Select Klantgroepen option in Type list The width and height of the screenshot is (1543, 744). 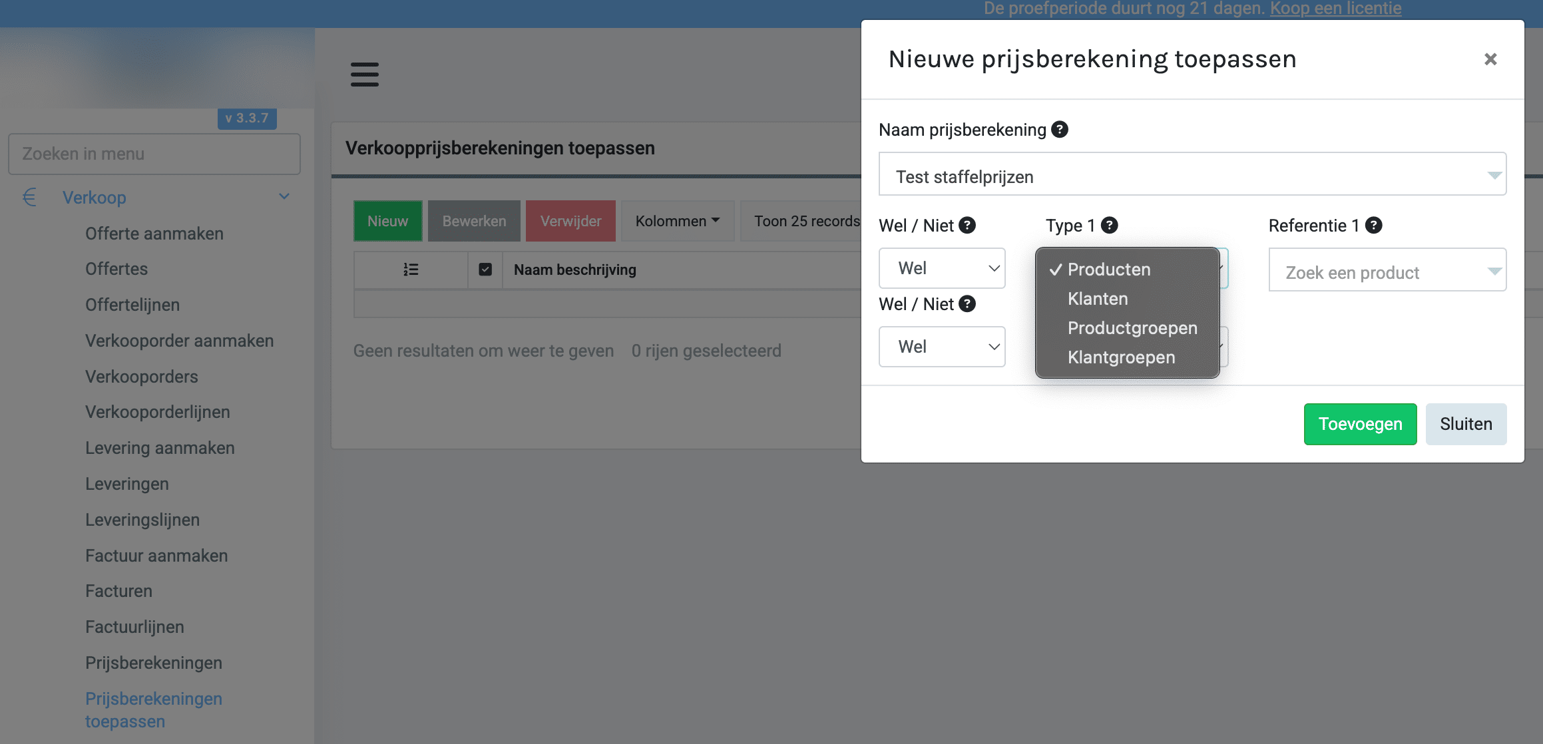(x=1128, y=357)
